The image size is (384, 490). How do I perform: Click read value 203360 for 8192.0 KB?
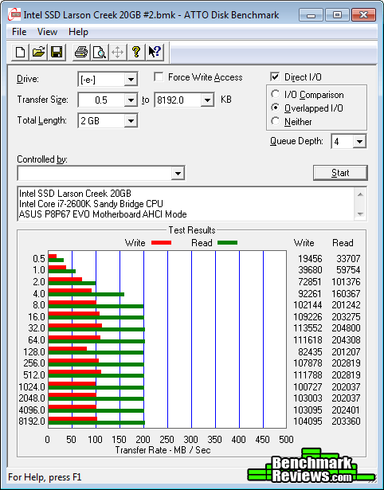pos(346,421)
